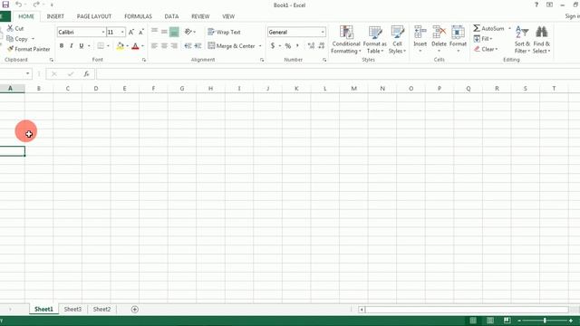Switch to Page Layout view icon
580x326 pixels.
[x=490, y=321]
